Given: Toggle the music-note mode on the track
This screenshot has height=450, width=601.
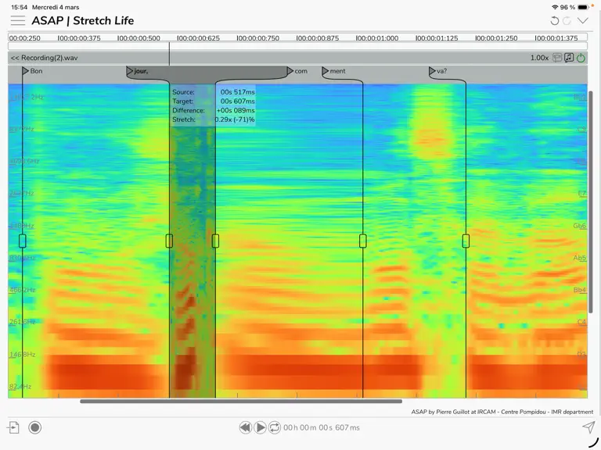Looking at the screenshot, I should tap(569, 58).
